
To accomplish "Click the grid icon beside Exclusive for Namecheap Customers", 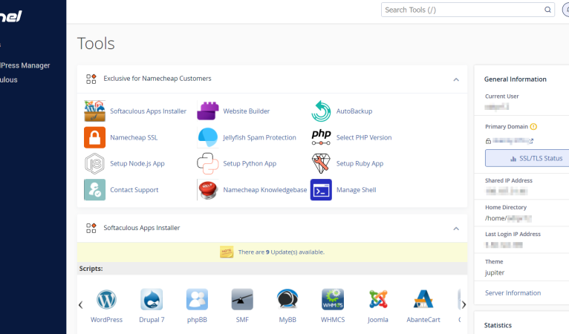I will (91, 79).
